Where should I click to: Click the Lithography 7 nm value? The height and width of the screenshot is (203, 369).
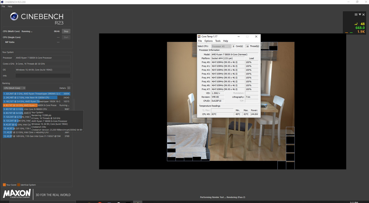click(252, 97)
